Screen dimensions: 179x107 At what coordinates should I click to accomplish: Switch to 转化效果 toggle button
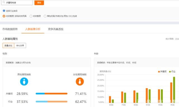(20, 45)
